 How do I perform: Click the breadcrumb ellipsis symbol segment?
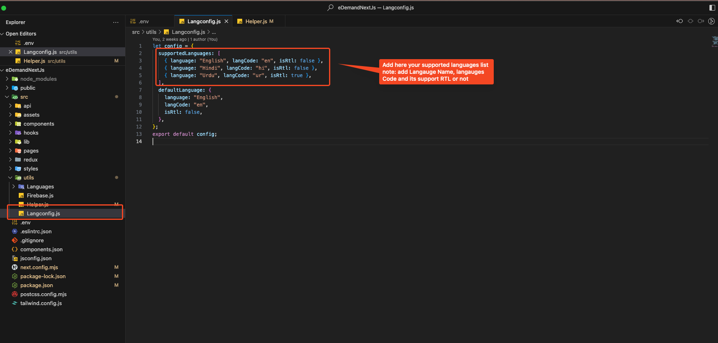click(214, 32)
